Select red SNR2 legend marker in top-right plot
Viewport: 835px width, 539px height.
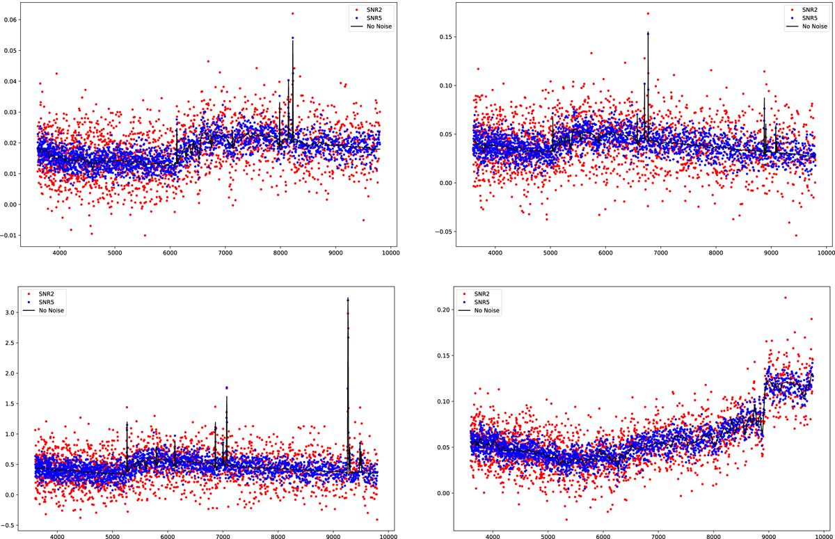coord(793,9)
